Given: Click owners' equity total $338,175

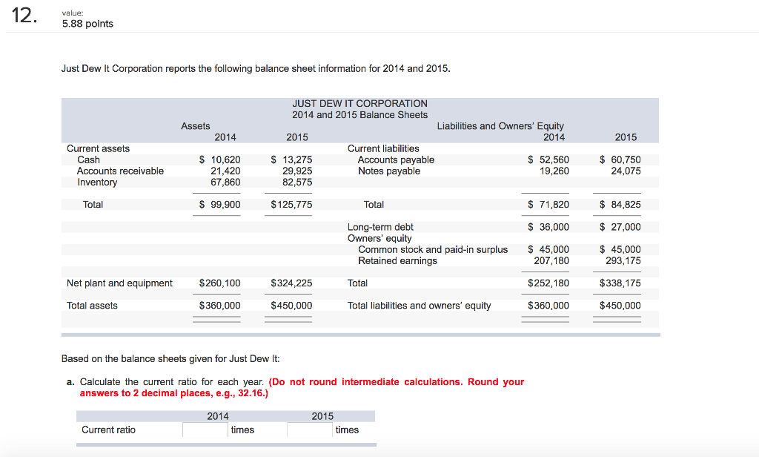Looking at the screenshot, I should coord(620,283).
